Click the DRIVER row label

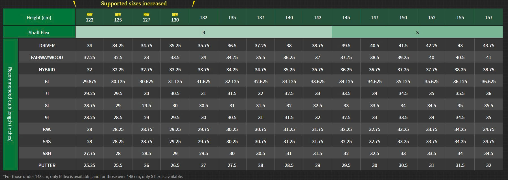47,46
